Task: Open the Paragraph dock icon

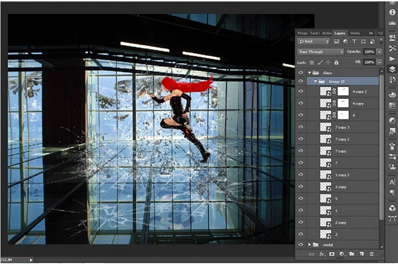Action: pos(392,193)
